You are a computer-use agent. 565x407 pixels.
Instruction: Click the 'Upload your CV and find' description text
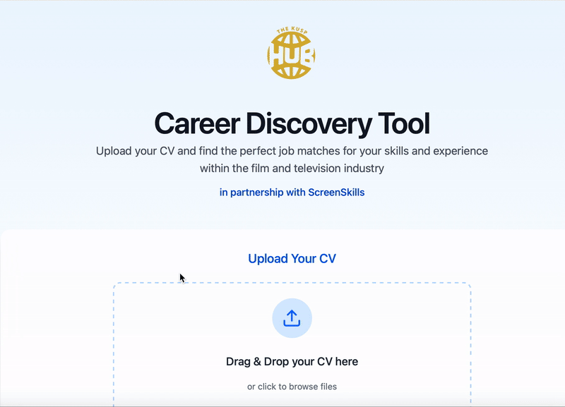click(x=292, y=159)
